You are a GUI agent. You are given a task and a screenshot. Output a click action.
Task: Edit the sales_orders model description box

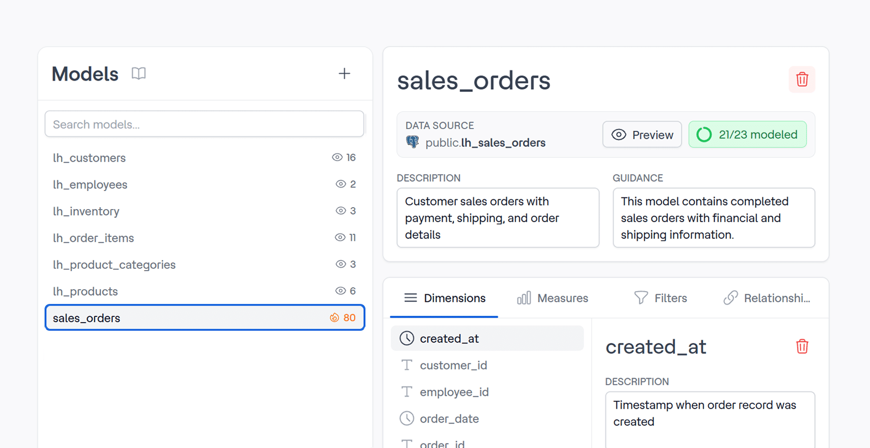pos(498,218)
